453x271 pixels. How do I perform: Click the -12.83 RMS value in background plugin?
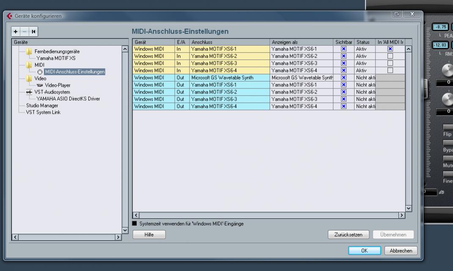(441, 45)
